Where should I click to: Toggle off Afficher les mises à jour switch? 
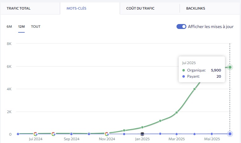click(x=181, y=27)
